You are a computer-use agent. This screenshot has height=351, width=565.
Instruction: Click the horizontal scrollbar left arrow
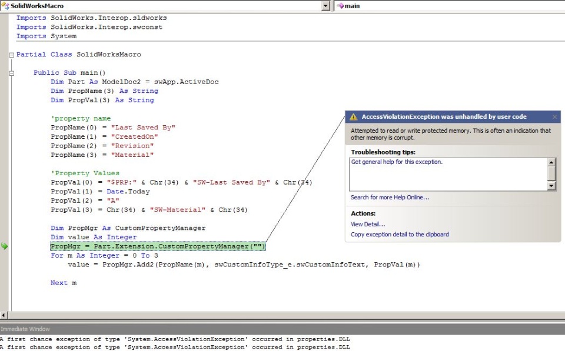pyautogui.click(x=4, y=315)
